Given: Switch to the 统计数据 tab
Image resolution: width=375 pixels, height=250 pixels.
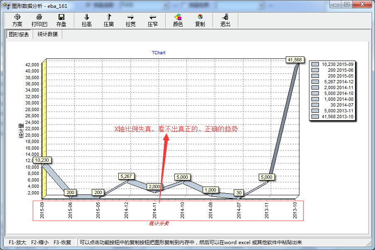Looking at the screenshot, I should [x=47, y=34].
